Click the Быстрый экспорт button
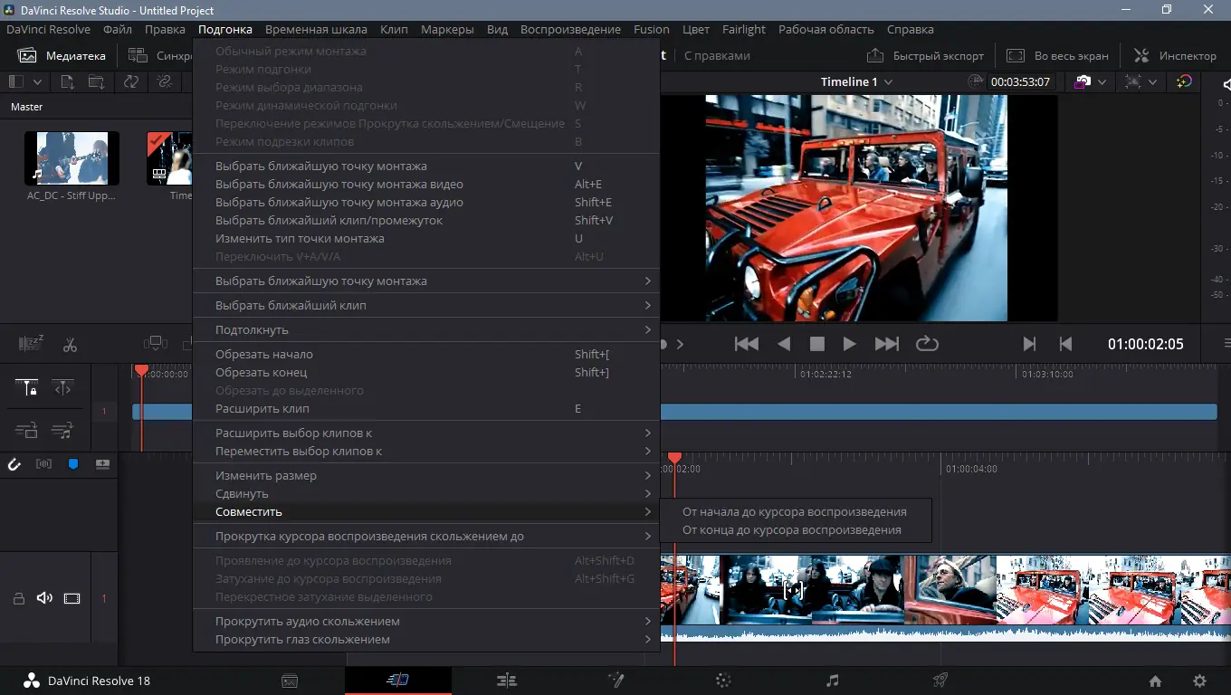This screenshot has width=1231, height=695. pyautogui.click(x=924, y=55)
